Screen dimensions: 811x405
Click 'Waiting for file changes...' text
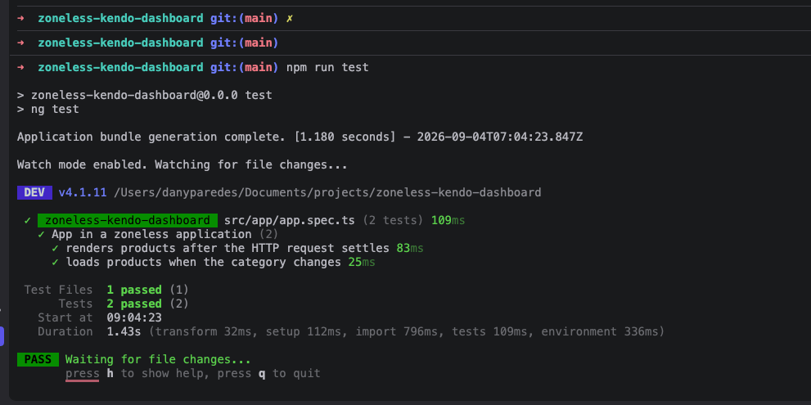158,359
